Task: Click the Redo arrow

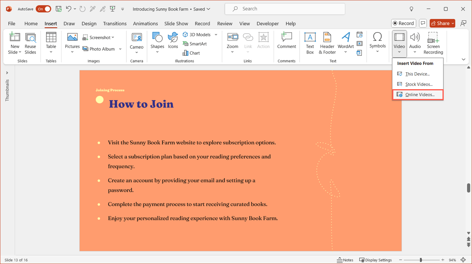Action: pos(82,9)
